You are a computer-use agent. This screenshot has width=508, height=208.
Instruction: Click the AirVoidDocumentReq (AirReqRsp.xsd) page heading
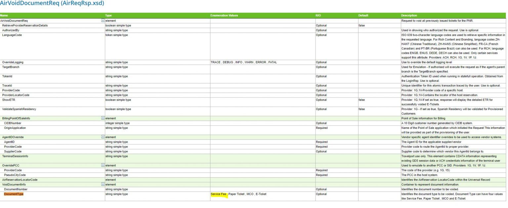pyautogui.click(x=52, y=4)
